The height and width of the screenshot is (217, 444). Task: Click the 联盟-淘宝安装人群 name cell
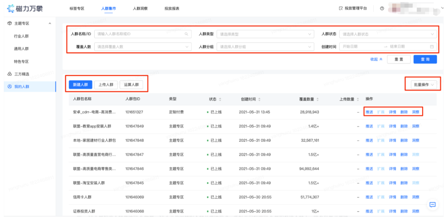pyautogui.click(x=89, y=183)
